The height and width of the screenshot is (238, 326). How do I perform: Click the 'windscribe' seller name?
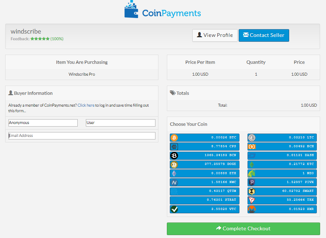[x=26, y=31]
